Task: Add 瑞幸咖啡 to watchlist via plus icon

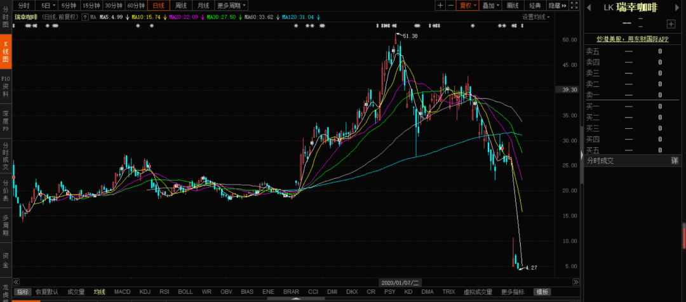Action: click(x=671, y=24)
